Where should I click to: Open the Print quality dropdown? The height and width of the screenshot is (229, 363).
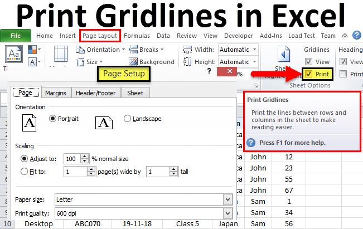[x=227, y=213]
